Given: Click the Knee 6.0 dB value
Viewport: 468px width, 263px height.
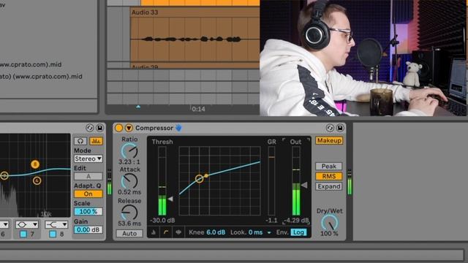Looking at the screenshot, I should pyautogui.click(x=216, y=232).
